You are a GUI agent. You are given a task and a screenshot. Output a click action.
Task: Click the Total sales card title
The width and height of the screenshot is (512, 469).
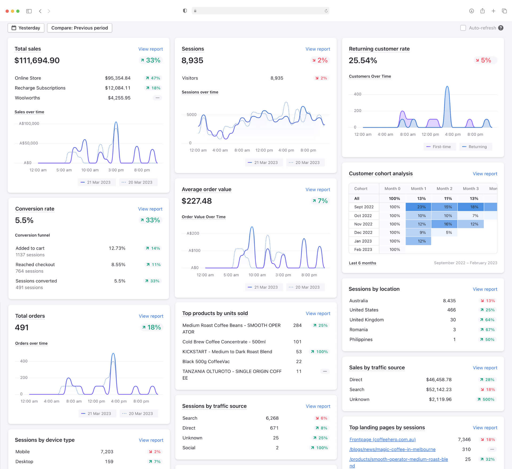(x=28, y=49)
